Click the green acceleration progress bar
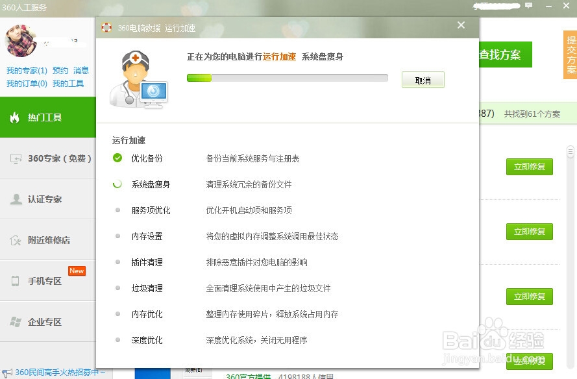 coord(199,77)
